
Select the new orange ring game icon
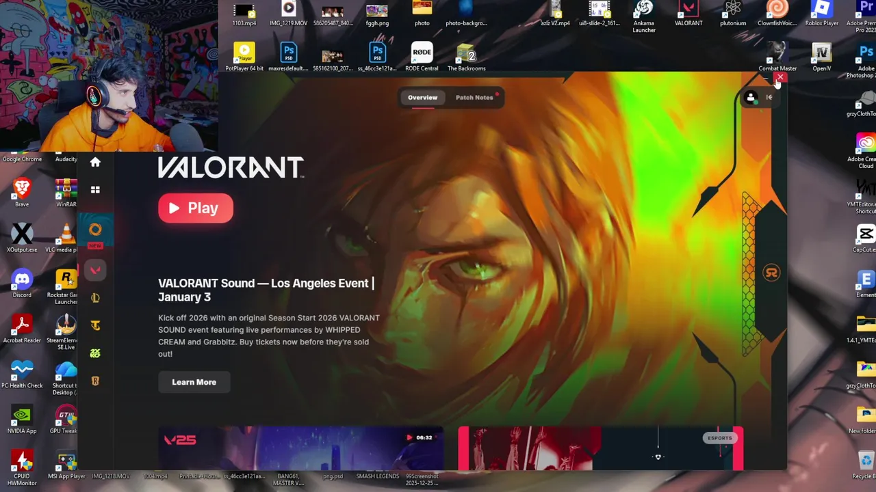95,230
